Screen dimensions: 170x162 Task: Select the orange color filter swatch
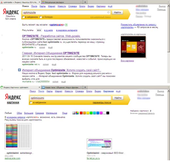tap(84, 113)
